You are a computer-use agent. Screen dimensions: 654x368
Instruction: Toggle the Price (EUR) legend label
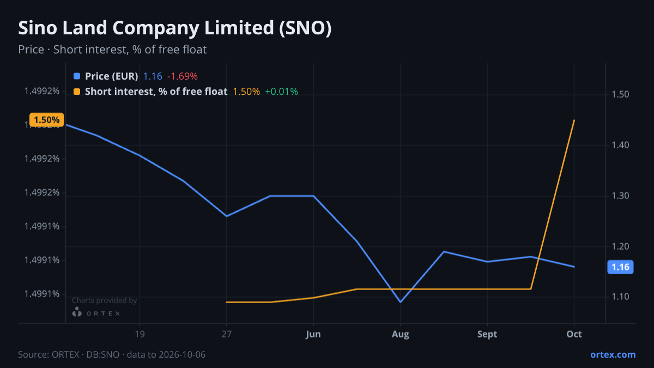point(112,76)
